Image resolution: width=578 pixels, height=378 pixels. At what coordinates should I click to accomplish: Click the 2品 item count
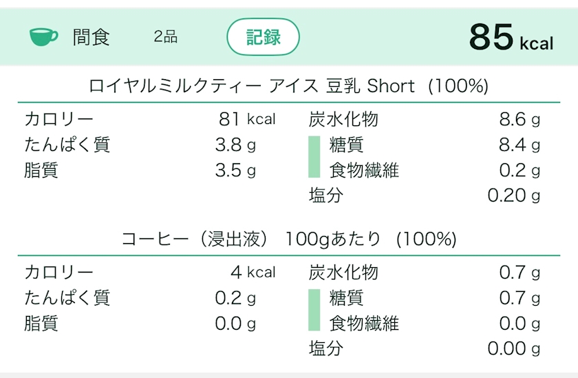pos(166,37)
